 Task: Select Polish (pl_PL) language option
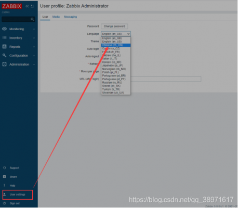pyautogui.click(x=116, y=72)
